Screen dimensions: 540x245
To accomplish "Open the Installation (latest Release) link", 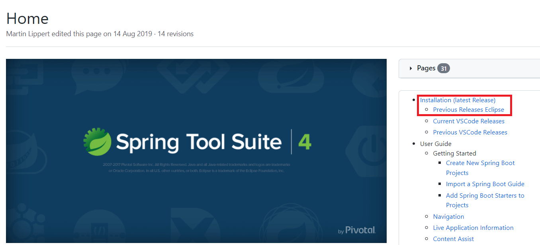I will coord(458,100).
